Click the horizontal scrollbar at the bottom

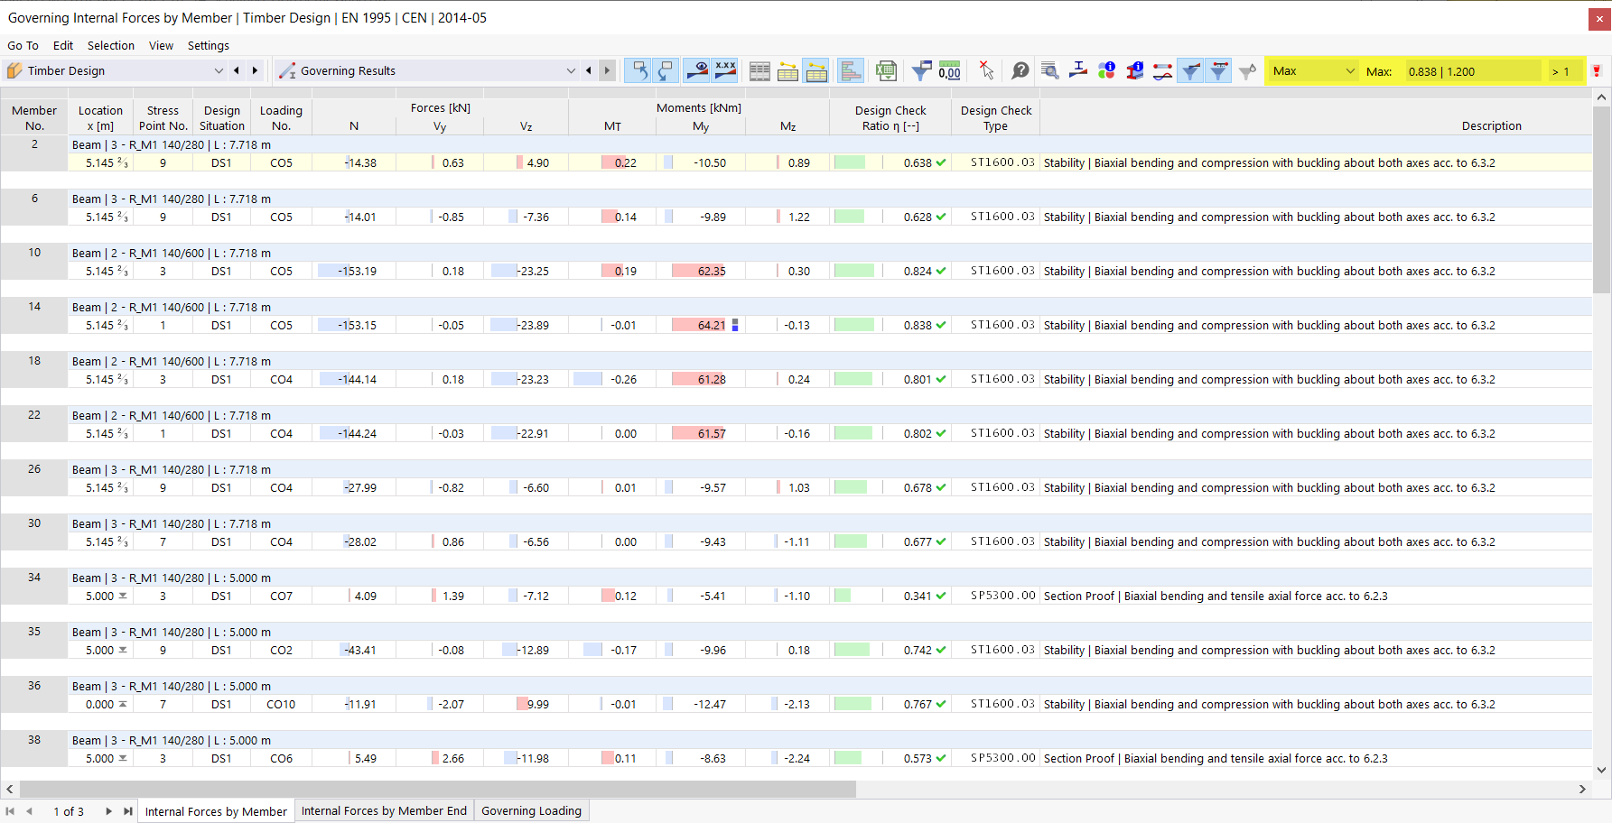point(438,790)
